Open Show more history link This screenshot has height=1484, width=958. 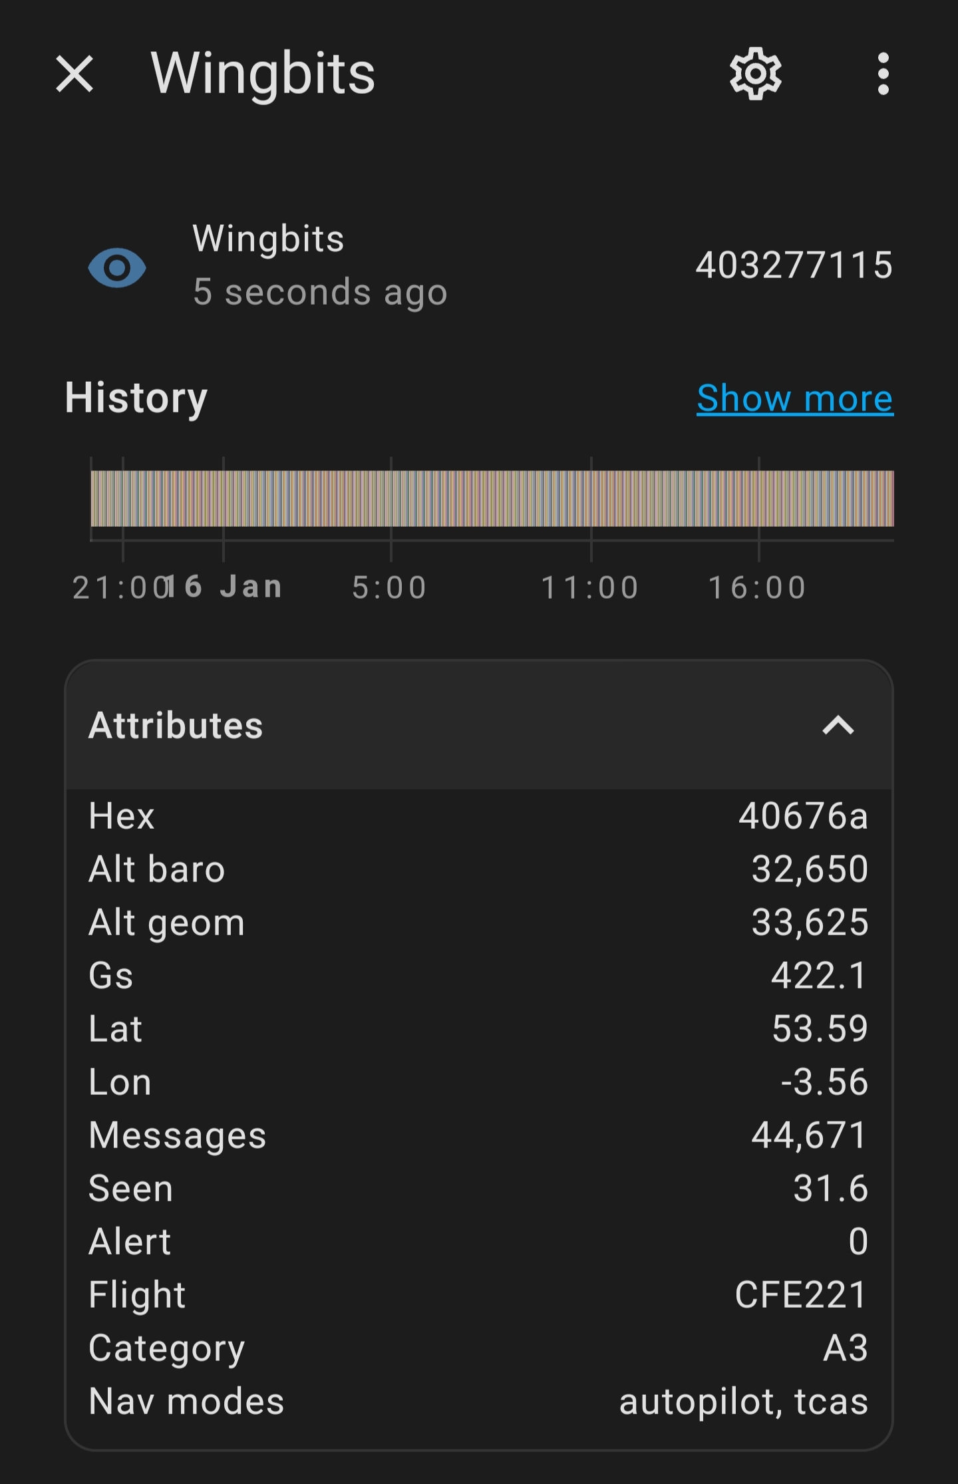pos(794,398)
